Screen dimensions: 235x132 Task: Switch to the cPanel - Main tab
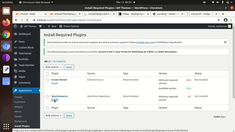pyautogui.click(x=31, y=14)
